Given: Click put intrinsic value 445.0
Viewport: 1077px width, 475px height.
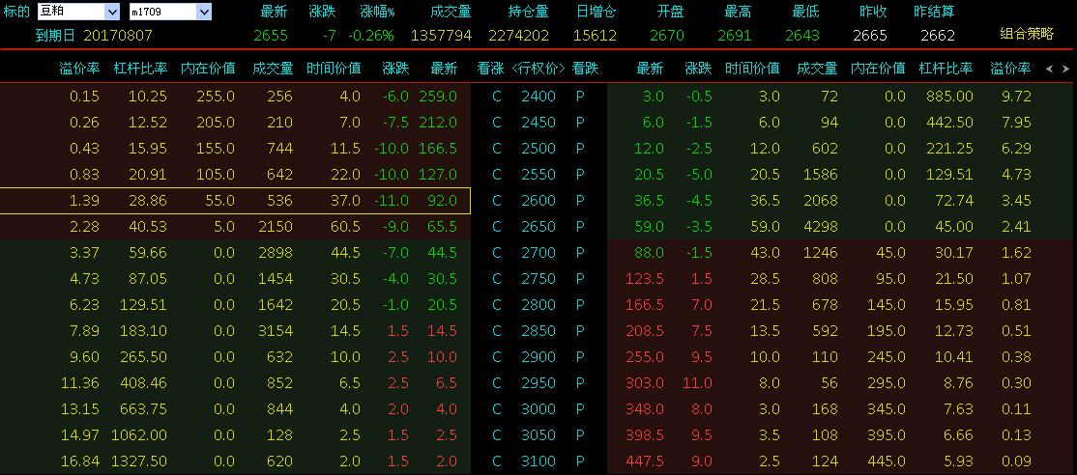Looking at the screenshot, I should [x=886, y=461].
